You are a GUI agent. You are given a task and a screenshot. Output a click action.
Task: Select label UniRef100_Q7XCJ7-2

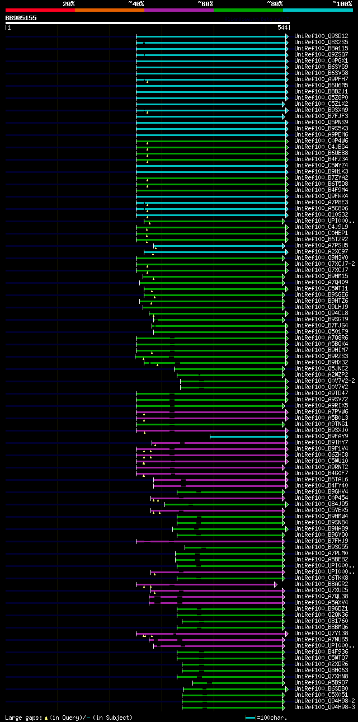(x=324, y=264)
